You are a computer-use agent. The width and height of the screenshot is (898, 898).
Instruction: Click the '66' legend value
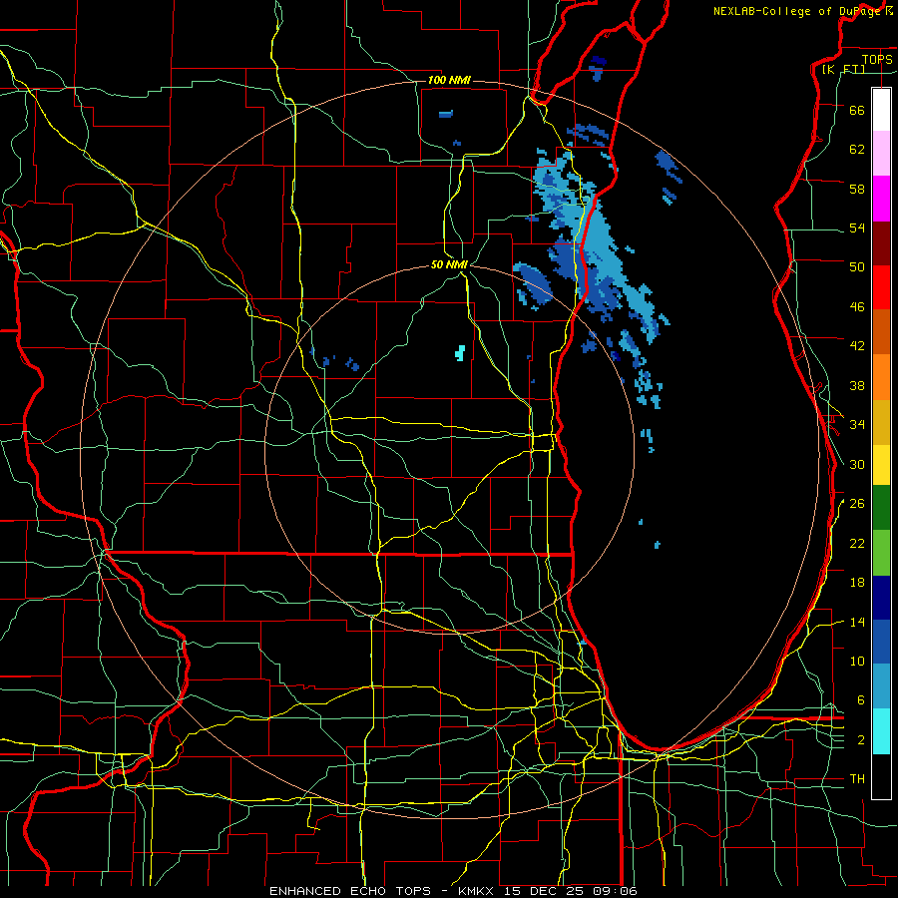857,110
